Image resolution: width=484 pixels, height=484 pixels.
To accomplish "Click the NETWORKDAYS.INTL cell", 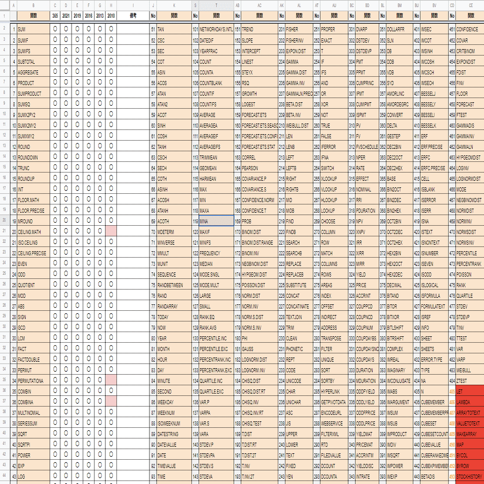I will pyautogui.click(x=216, y=30).
